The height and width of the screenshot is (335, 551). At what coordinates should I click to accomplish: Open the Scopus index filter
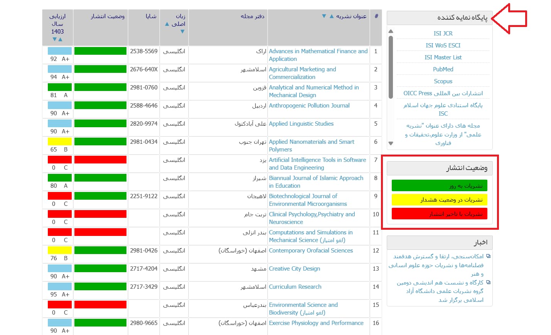pyautogui.click(x=443, y=81)
